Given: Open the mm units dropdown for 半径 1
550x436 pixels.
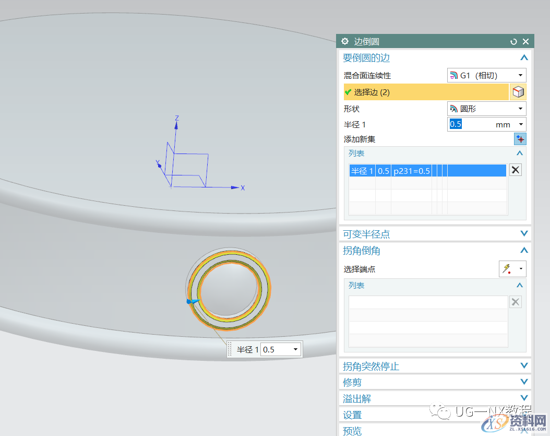Looking at the screenshot, I should (520, 124).
